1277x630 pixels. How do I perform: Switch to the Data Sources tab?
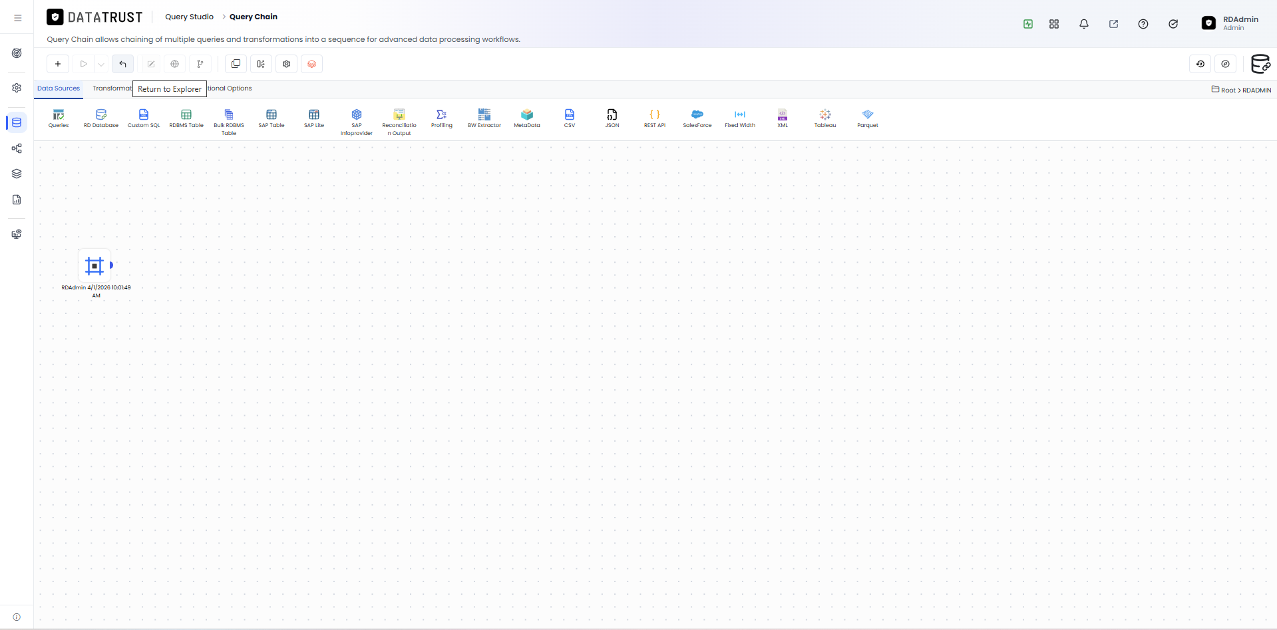coord(59,88)
